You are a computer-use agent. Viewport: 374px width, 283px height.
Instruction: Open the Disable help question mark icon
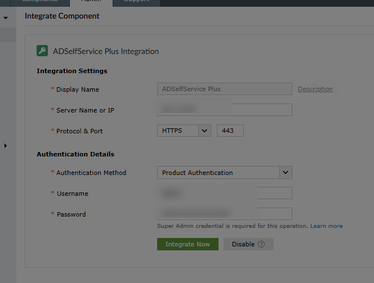261,244
